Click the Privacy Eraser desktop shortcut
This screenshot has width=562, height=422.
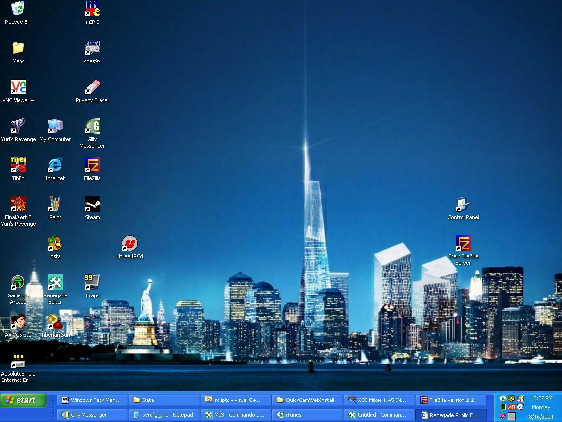tap(92, 87)
